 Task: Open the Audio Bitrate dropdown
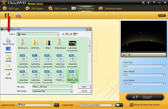click(144, 84)
